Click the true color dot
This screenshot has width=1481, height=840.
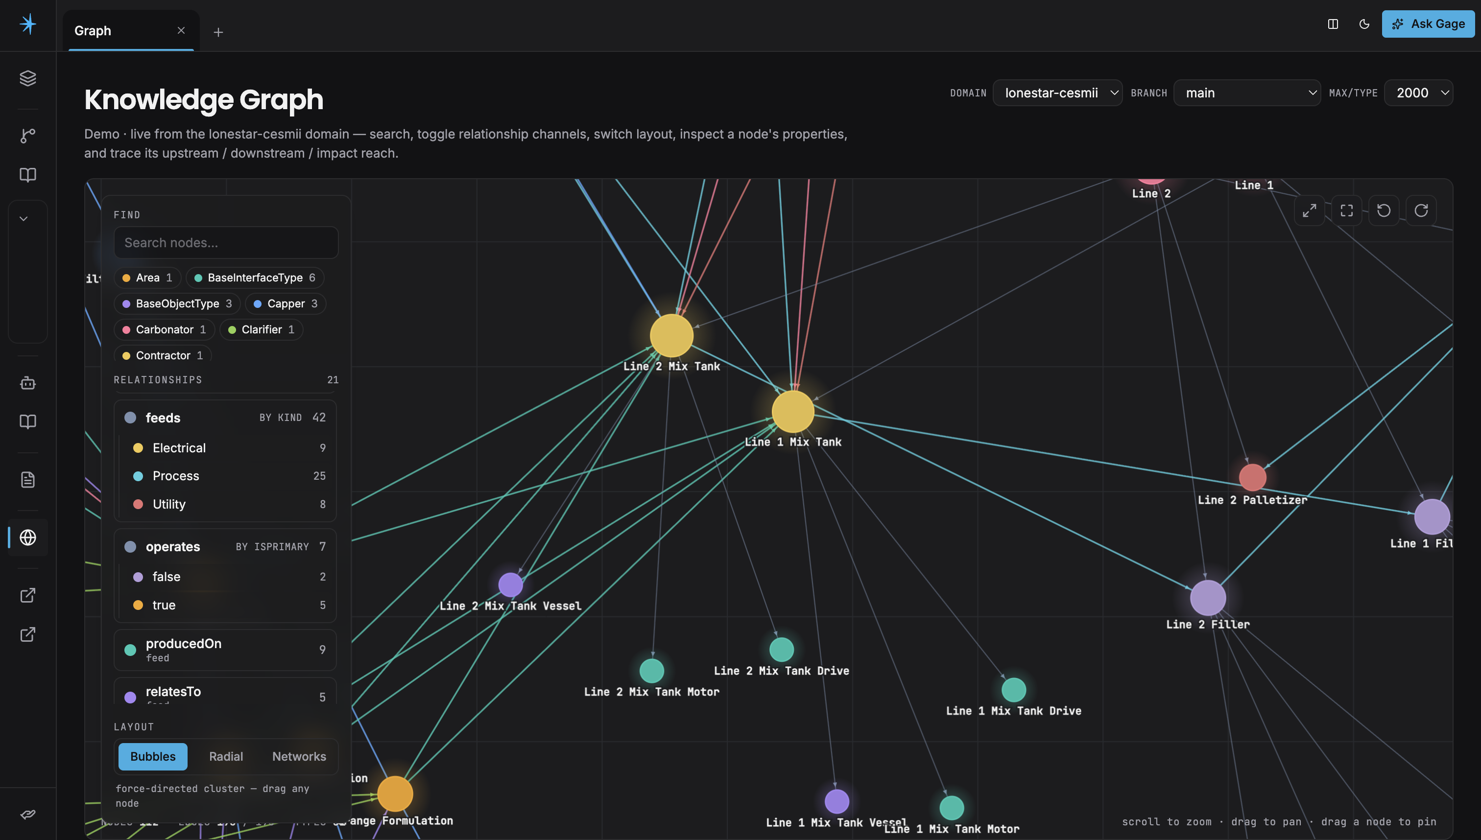point(138,605)
